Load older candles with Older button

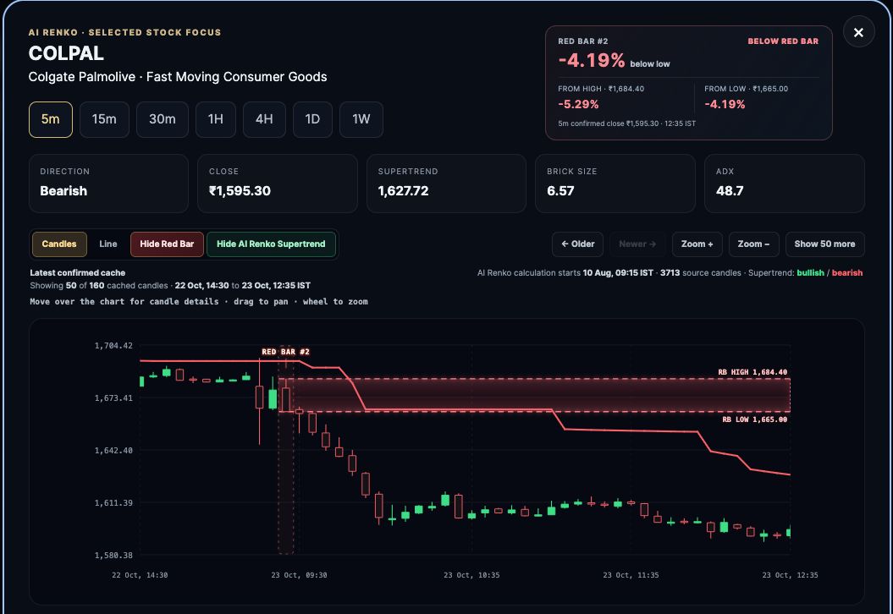click(578, 244)
